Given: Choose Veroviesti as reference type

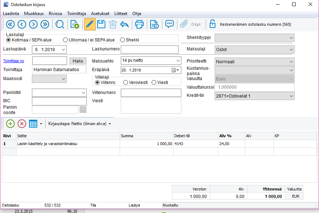Looking at the screenshot, I should (126, 83).
